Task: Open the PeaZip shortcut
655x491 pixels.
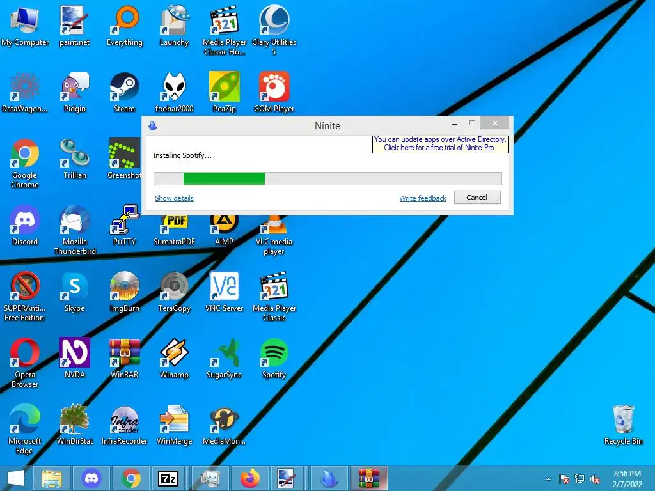Action: pos(225,92)
